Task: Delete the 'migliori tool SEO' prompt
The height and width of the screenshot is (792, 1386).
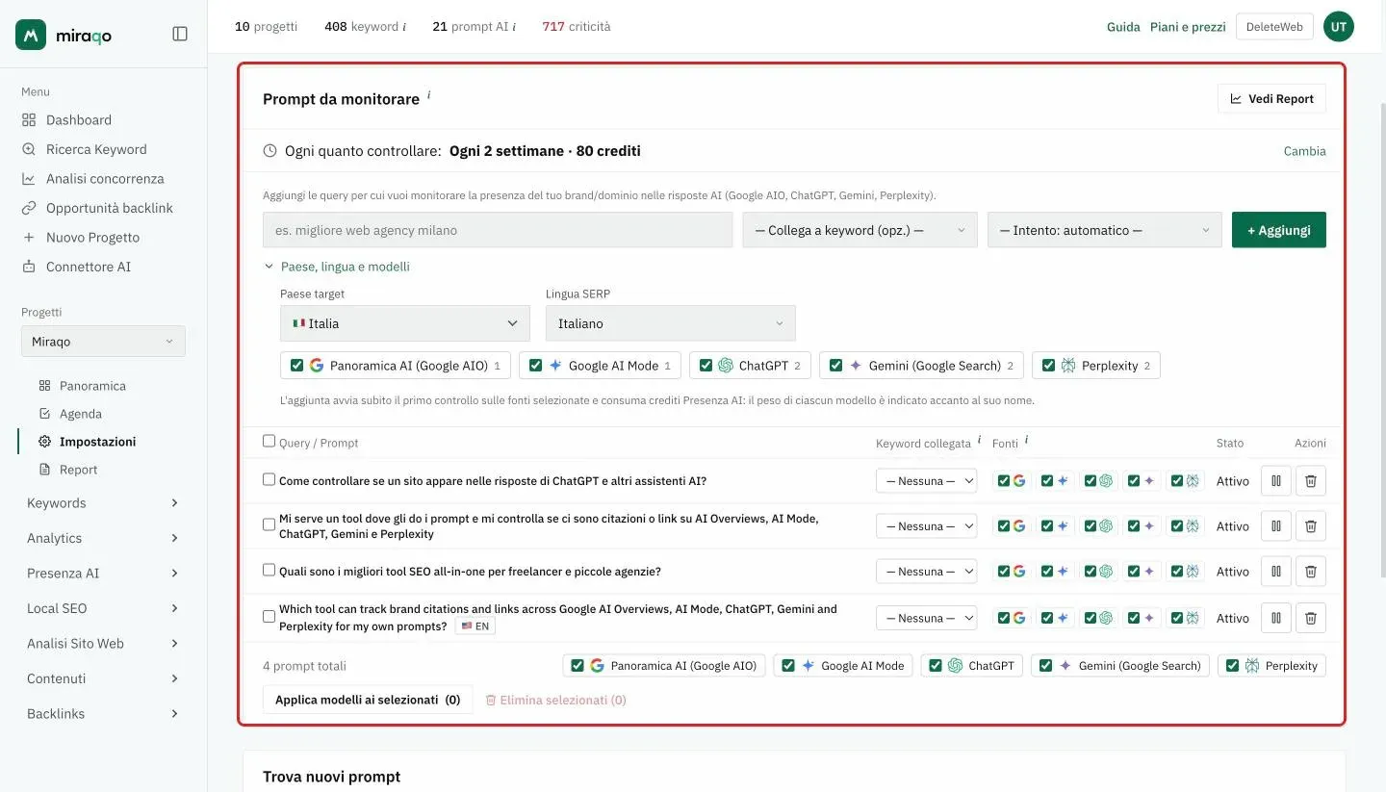Action: pos(1311,572)
